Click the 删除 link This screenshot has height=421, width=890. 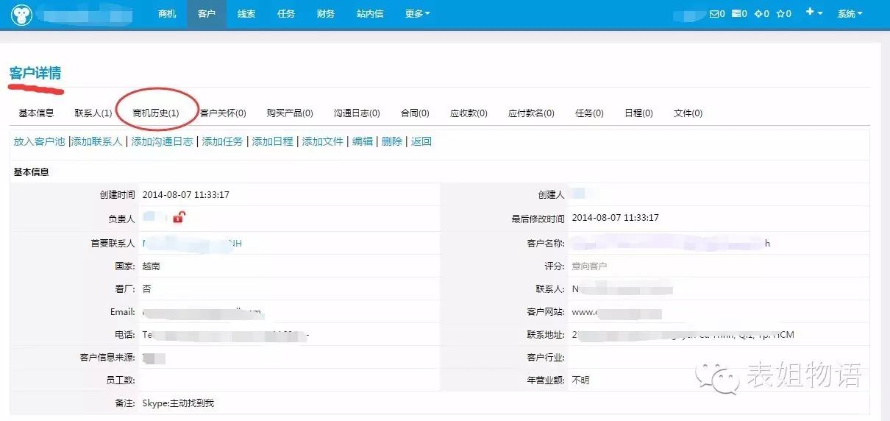392,141
